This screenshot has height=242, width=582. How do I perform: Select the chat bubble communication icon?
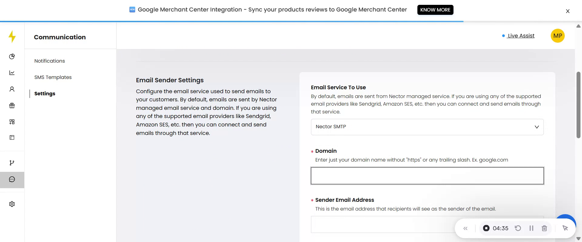pyautogui.click(x=12, y=180)
